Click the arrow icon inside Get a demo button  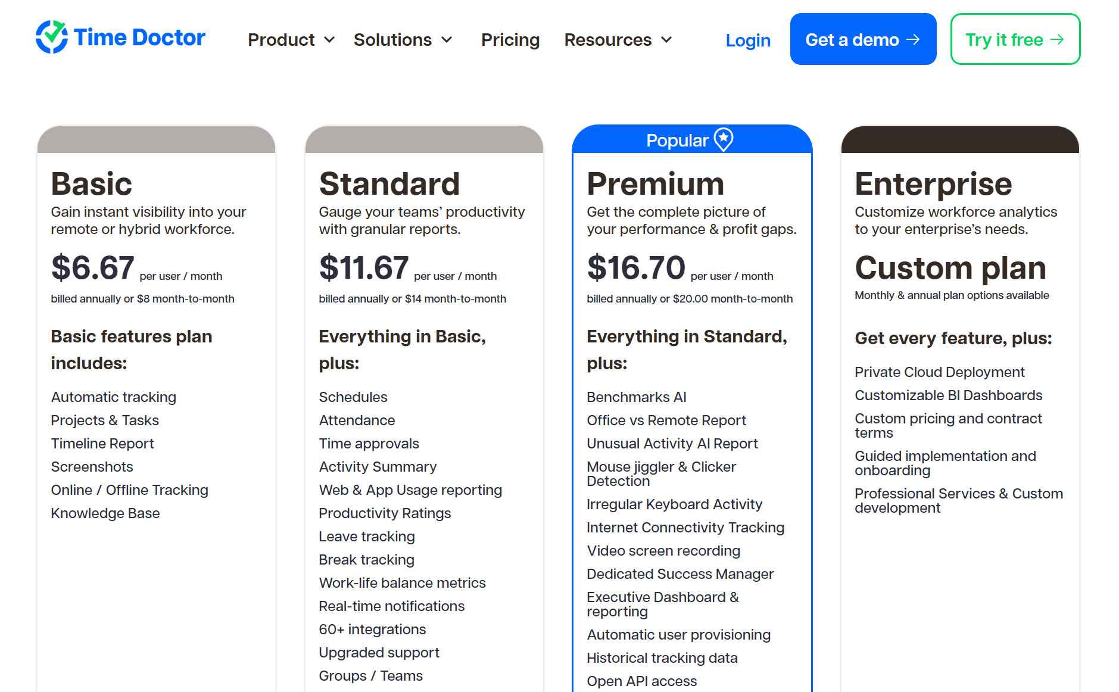click(x=913, y=39)
